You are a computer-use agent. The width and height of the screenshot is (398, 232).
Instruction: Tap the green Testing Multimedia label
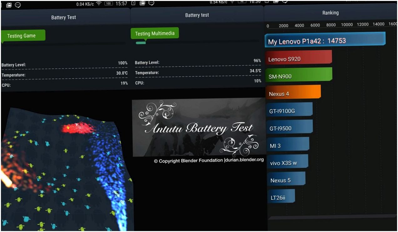coord(155,33)
